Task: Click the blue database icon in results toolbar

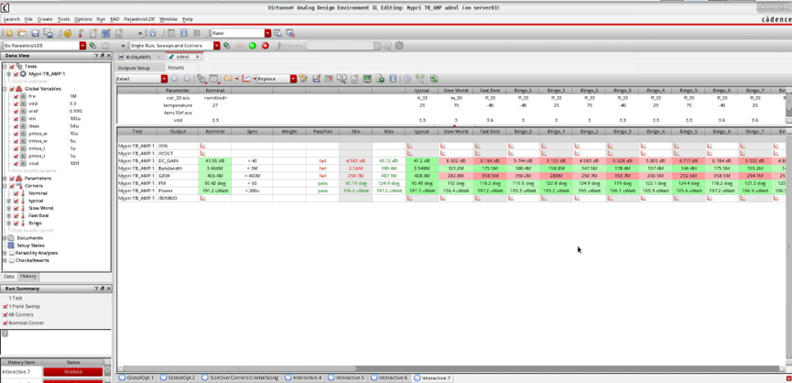Action: pos(393,79)
